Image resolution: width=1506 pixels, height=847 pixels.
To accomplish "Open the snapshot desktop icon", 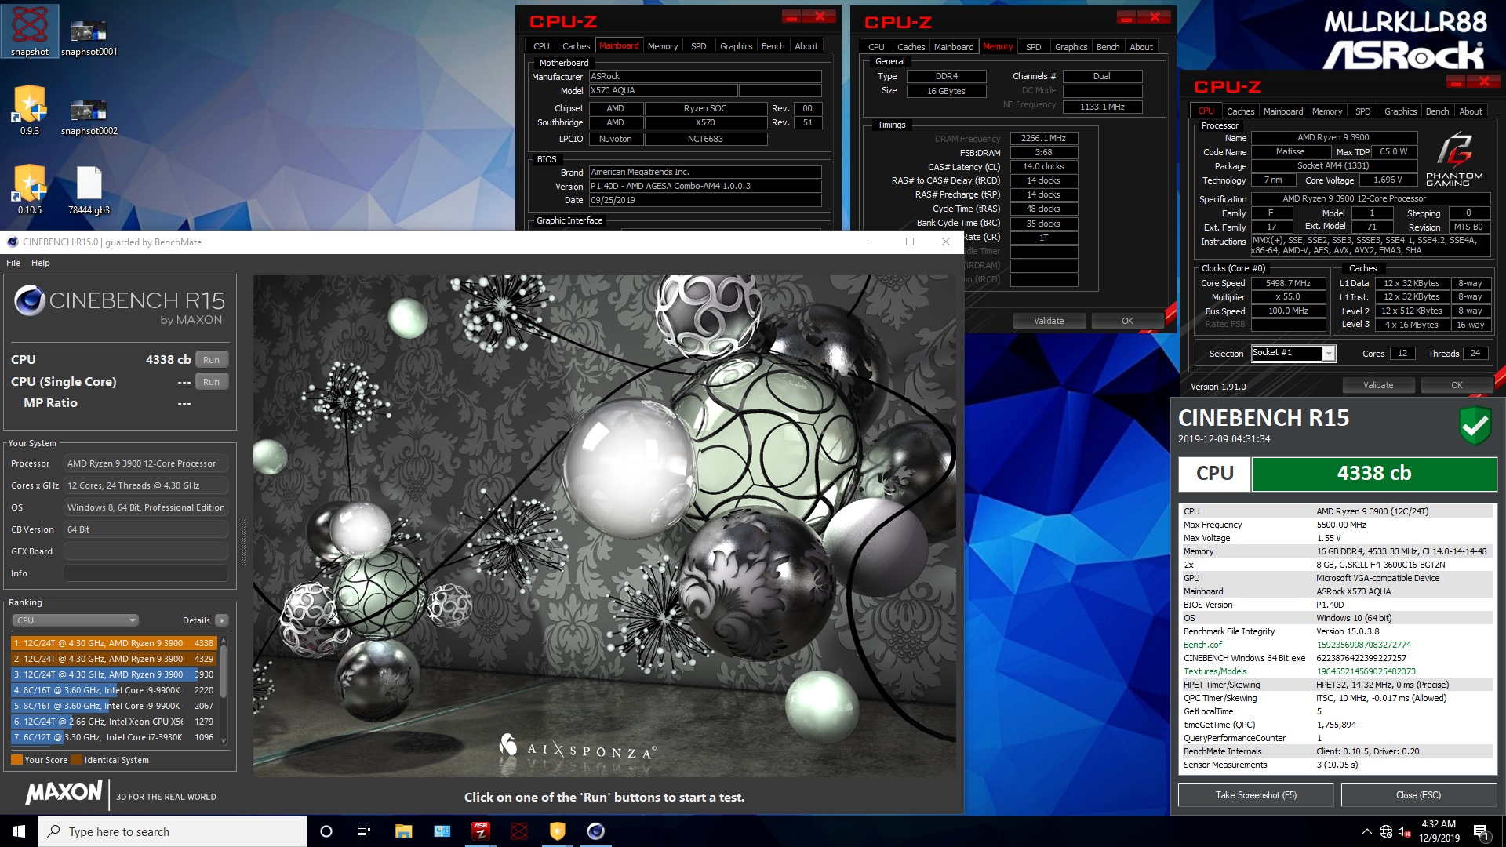I will (30, 31).
